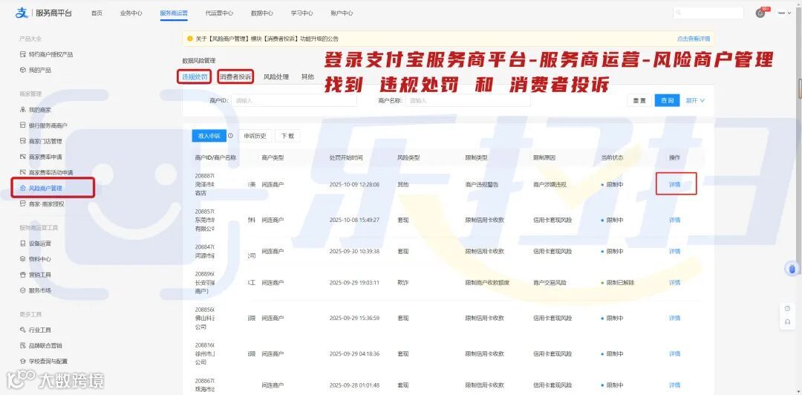Click the icon beside 我的商家
The image size is (802, 395).
[x=22, y=109]
